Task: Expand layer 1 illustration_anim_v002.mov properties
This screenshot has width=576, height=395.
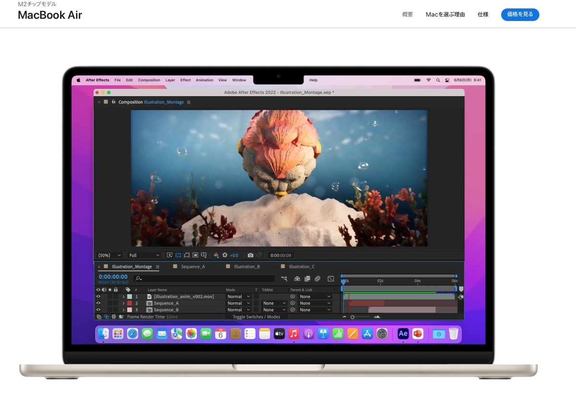Action: coord(123,297)
